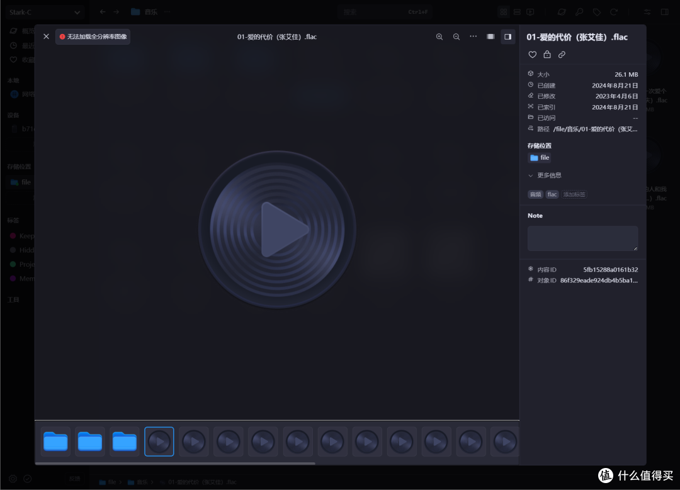This screenshot has width=680, height=490.
Task: Toggle the bottom thumbnail filmstrip
Action: (x=490, y=36)
